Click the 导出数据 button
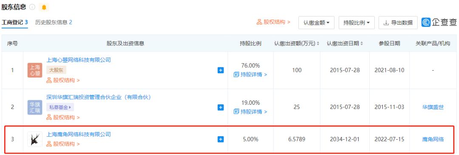 click(398, 23)
